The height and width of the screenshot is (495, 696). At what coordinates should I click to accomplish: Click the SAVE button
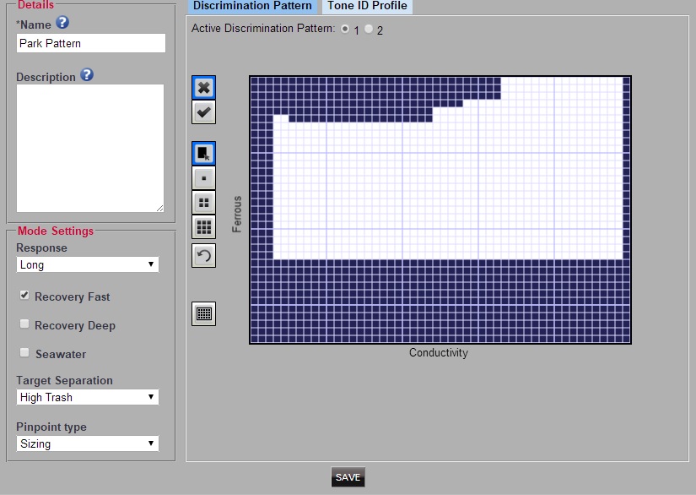348,477
